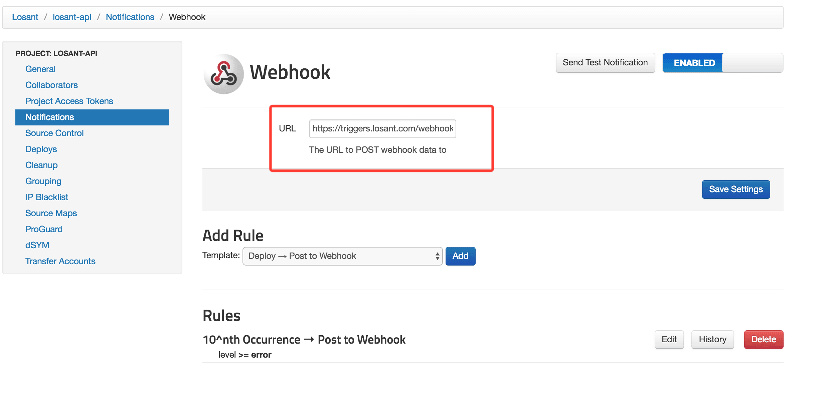Navigate to Losant breadcrumb link
Viewport: 822px width, 416px height.
point(25,17)
